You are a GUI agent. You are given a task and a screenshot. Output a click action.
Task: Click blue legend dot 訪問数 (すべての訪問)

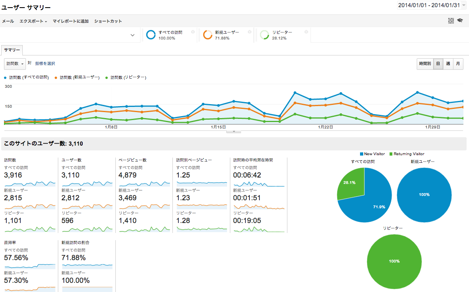coord(5,78)
